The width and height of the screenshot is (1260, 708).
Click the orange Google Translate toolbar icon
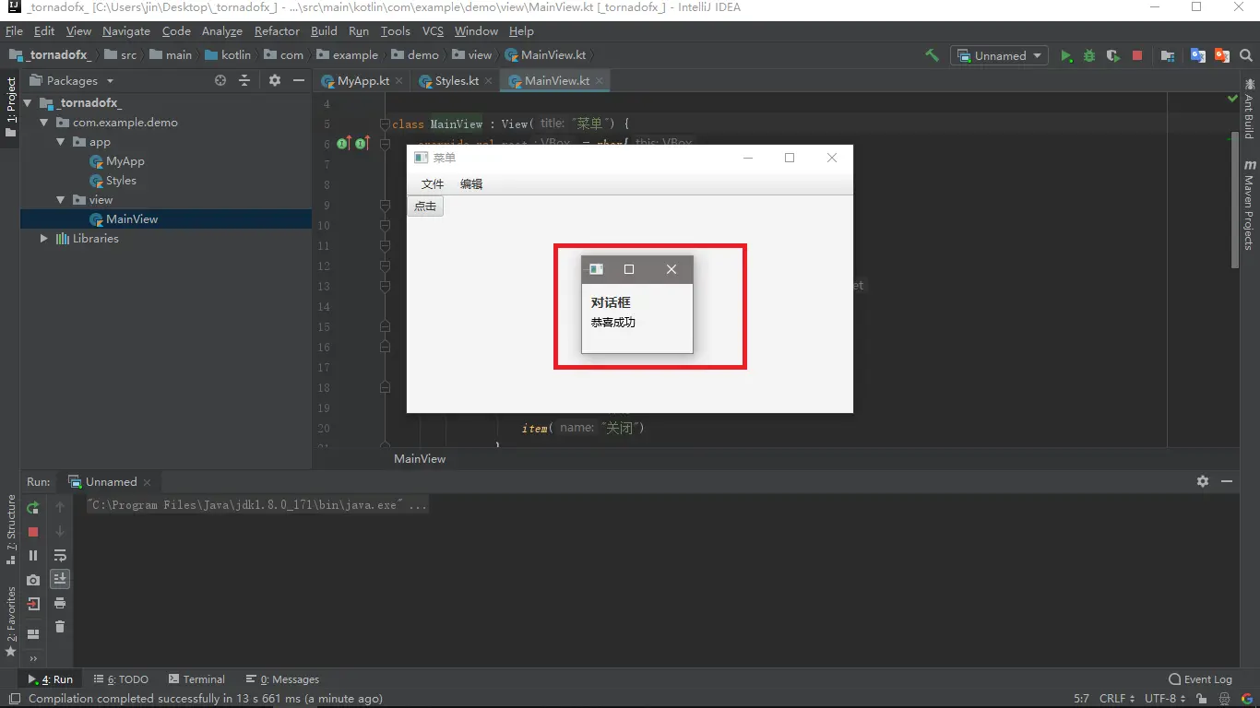point(1222,55)
